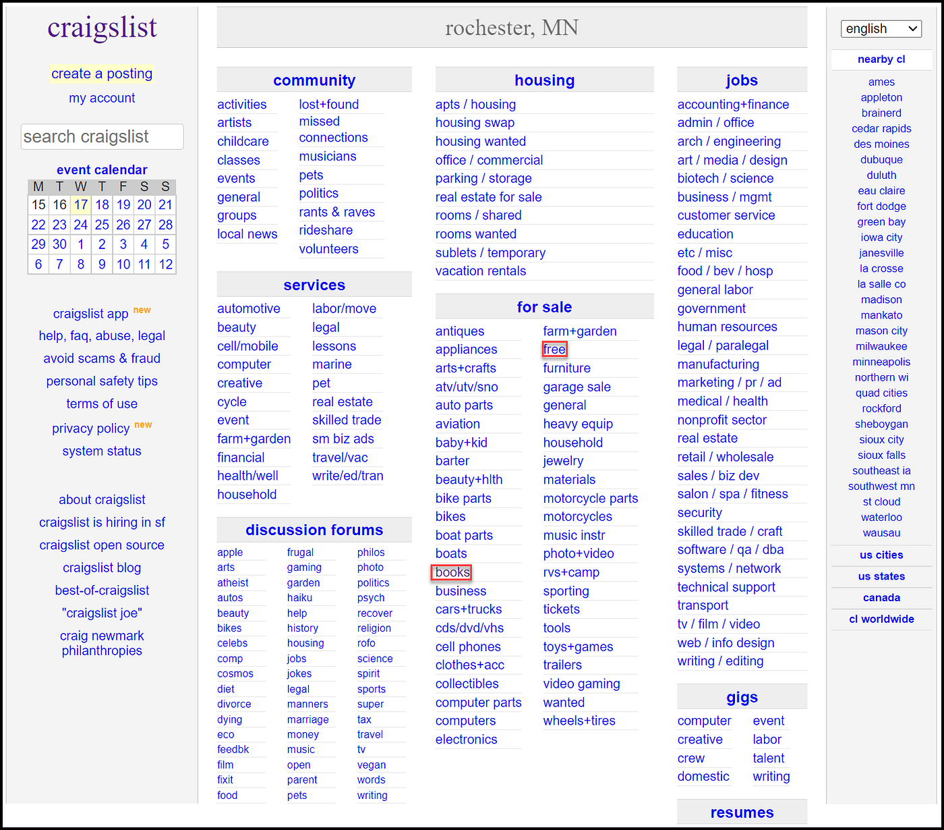Open video gaming for sale
This screenshot has width=944, height=830.
coord(582,684)
